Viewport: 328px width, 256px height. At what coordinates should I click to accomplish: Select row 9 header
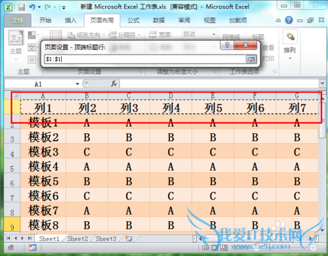(x=12, y=224)
